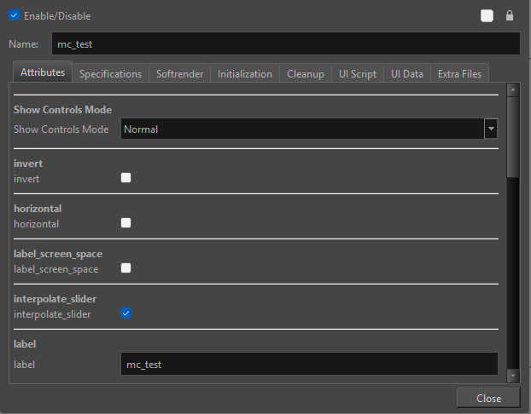
Task: Toggle the Enable/Disable checkbox
Action: [x=14, y=15]
